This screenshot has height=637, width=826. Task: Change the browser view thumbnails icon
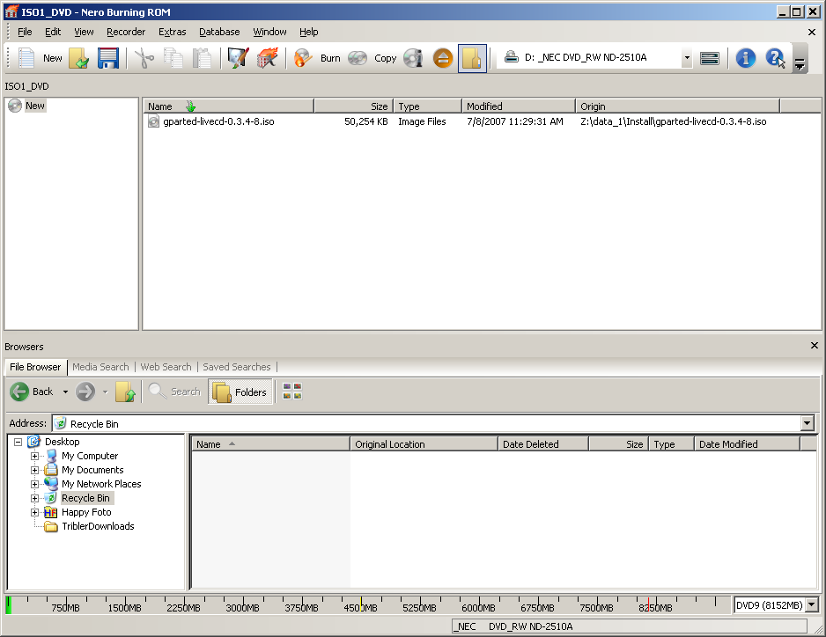(291, 392)
